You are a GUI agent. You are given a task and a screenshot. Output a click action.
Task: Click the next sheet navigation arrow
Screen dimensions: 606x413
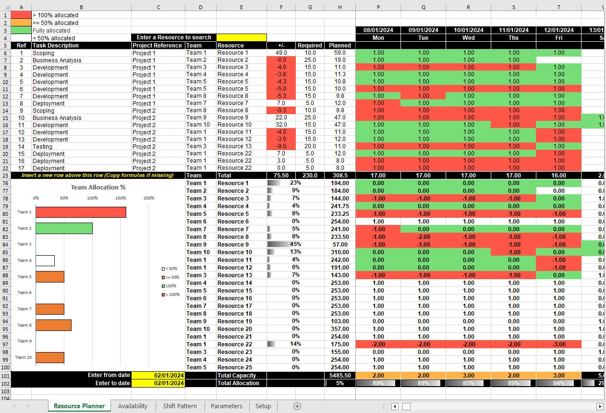click(28, 406)
